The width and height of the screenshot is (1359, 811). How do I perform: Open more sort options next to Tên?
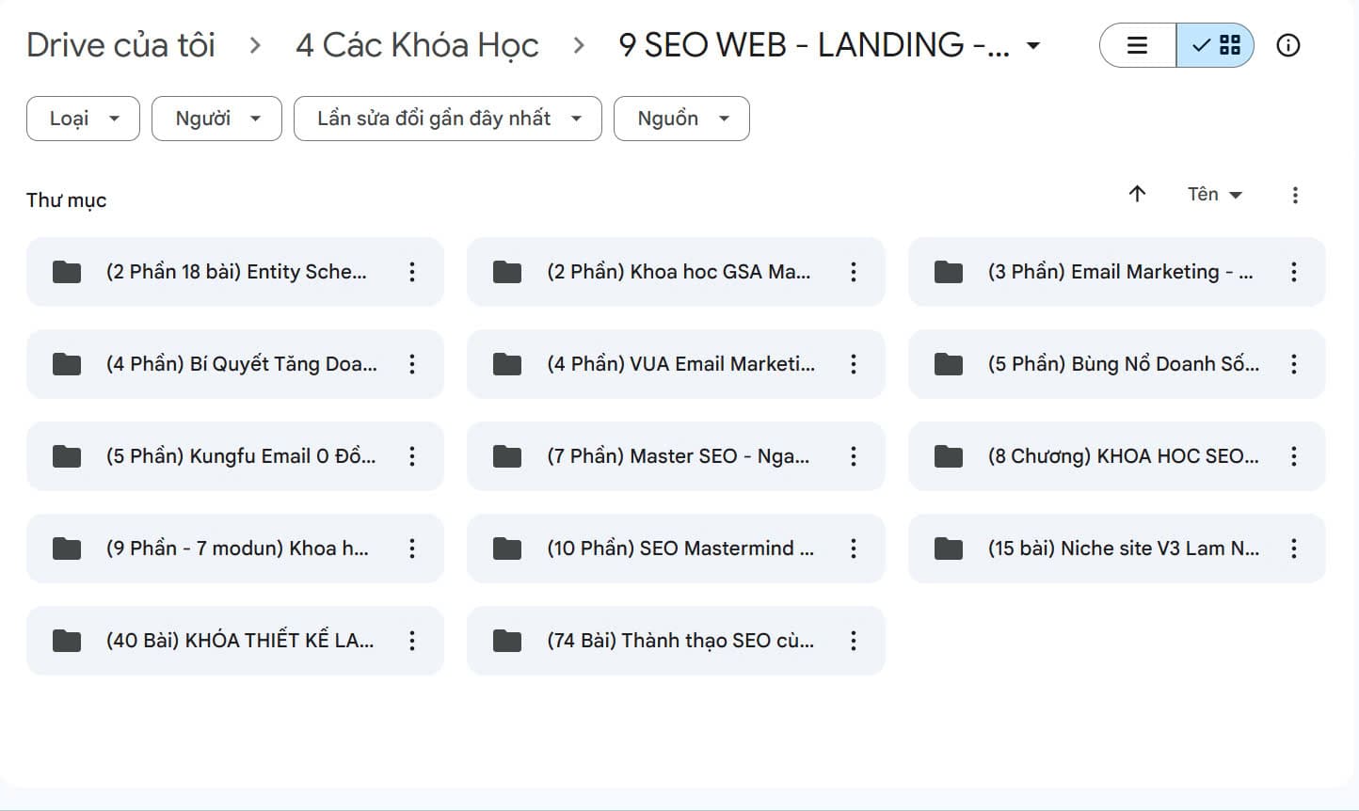tap(1295, 195)
